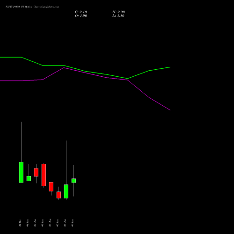Click the chart title text at top
The image size is (234, 234).
[32, 7]
